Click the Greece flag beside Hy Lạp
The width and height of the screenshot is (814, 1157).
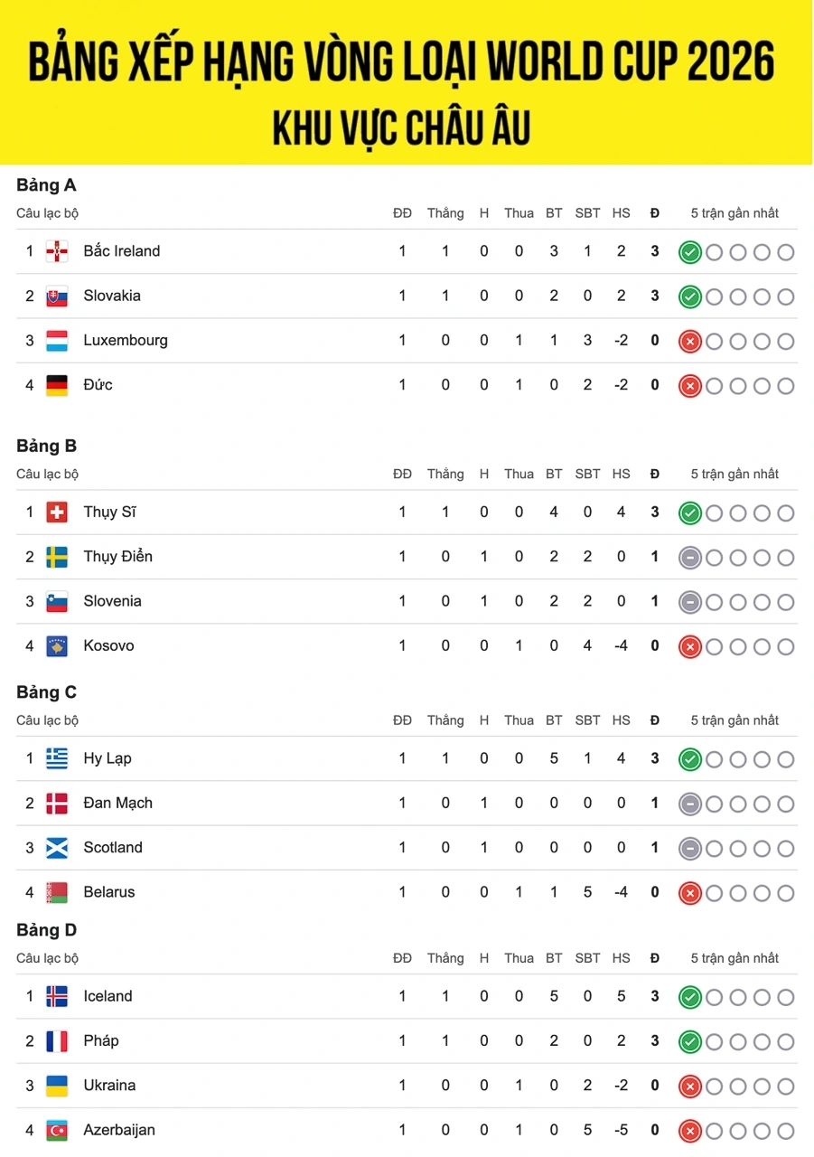pos(57,758)
